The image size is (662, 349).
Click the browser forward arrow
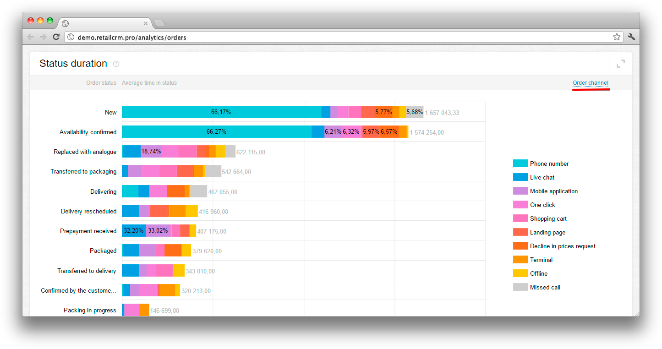tap(43, 37)
